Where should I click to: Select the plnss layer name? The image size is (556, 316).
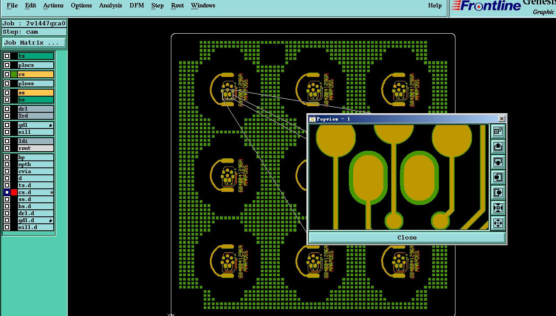click(36, 83)
